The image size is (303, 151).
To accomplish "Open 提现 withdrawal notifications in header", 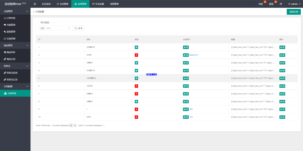I will click(271, 4).
